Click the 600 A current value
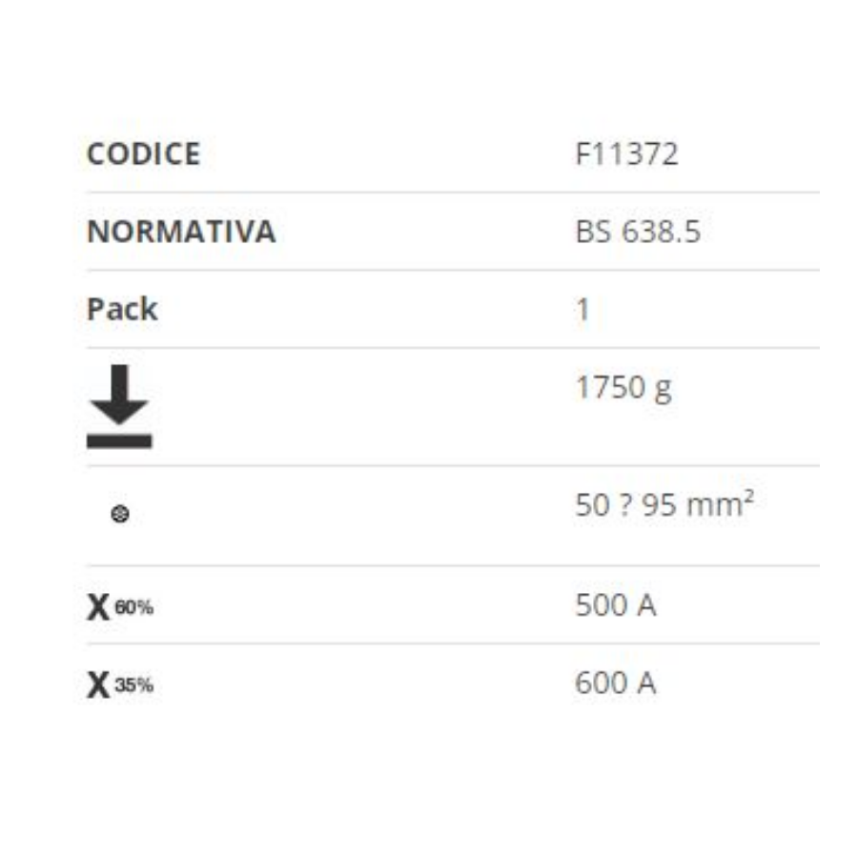 coord(615,683)
